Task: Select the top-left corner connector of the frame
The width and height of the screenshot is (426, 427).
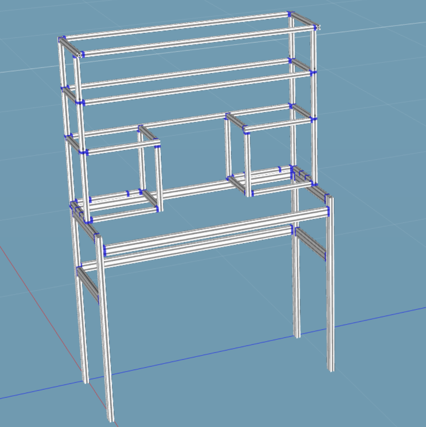Action: tap(61, 38)
